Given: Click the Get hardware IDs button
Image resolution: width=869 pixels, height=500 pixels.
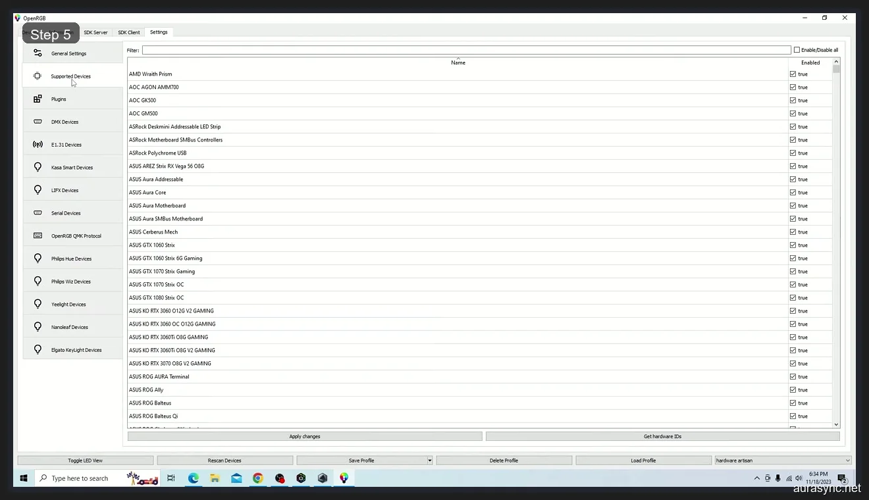Looking at the screenshot, I should click(662, 436).
